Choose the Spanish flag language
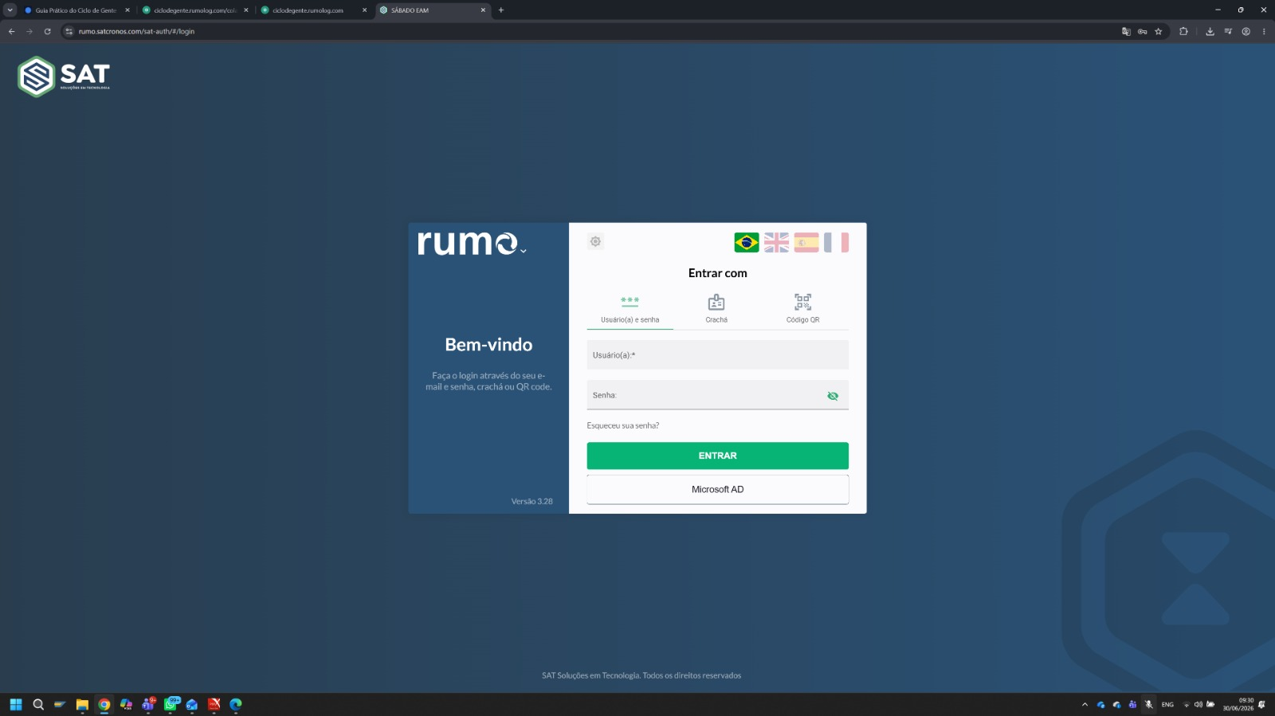 806,242
